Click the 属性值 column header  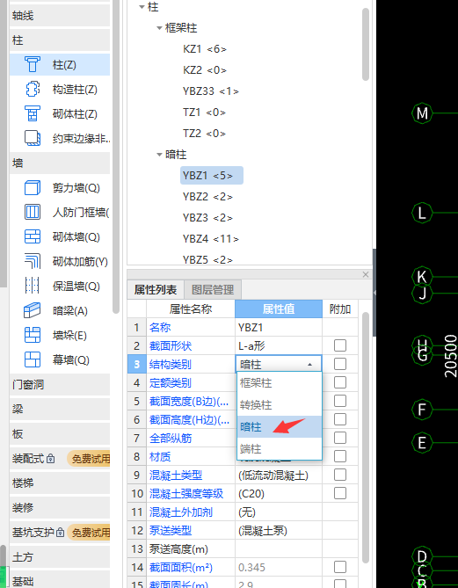279,309
